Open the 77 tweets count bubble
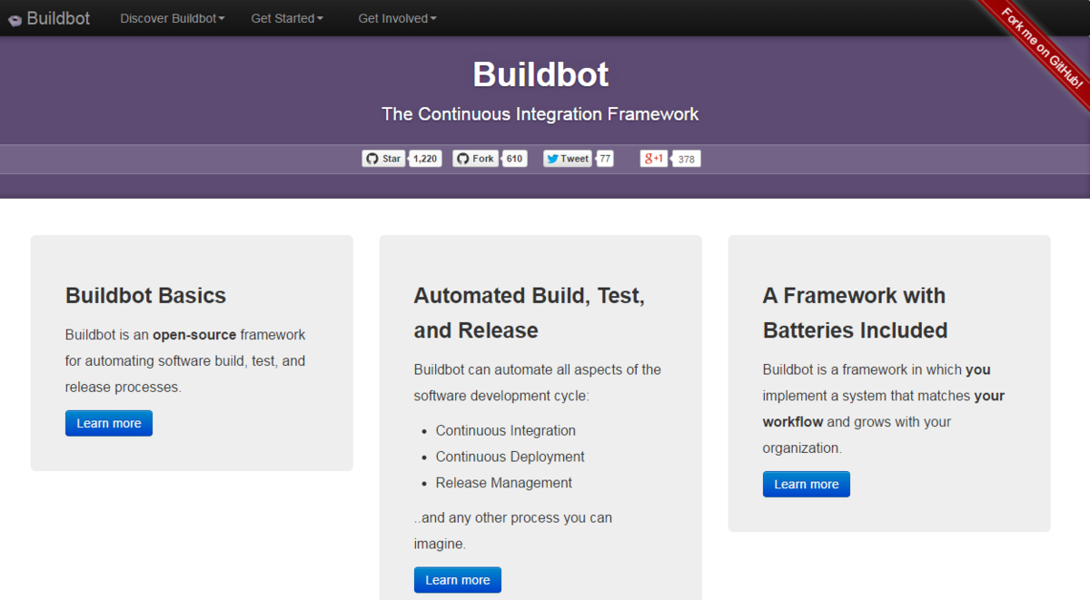The width and height of the screenshot is (1090, 600). click(605, 159)
